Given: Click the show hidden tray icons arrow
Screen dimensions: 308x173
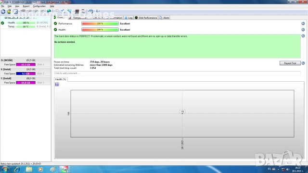Looking at the screenshot, I should [x=278, y=170].
